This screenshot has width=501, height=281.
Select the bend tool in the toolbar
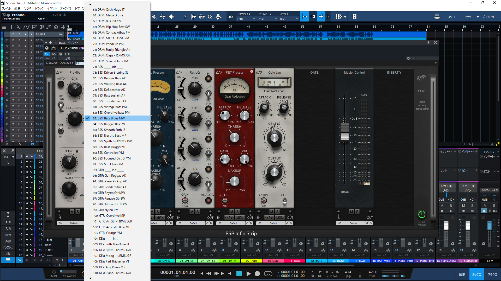point(163,17)
